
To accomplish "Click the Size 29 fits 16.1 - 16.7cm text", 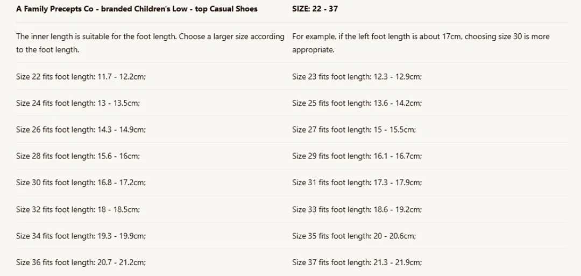I will tap(357, 156).
